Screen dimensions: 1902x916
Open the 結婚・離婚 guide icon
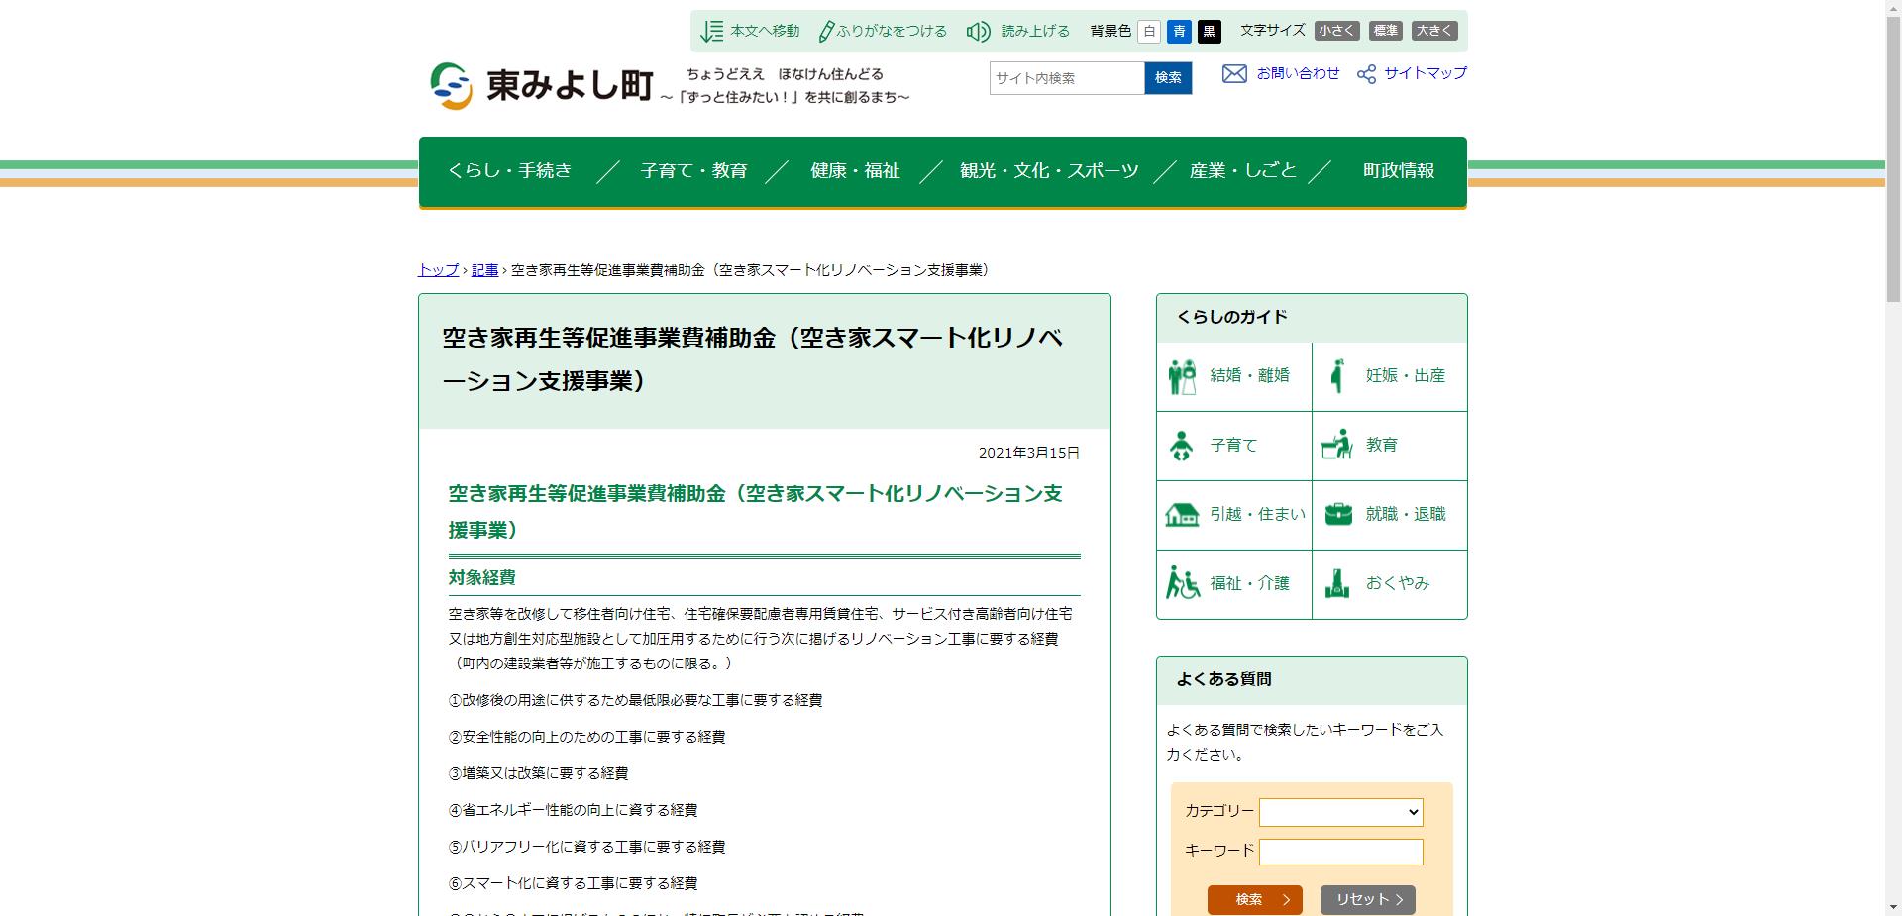click(x=1182, y=375)
